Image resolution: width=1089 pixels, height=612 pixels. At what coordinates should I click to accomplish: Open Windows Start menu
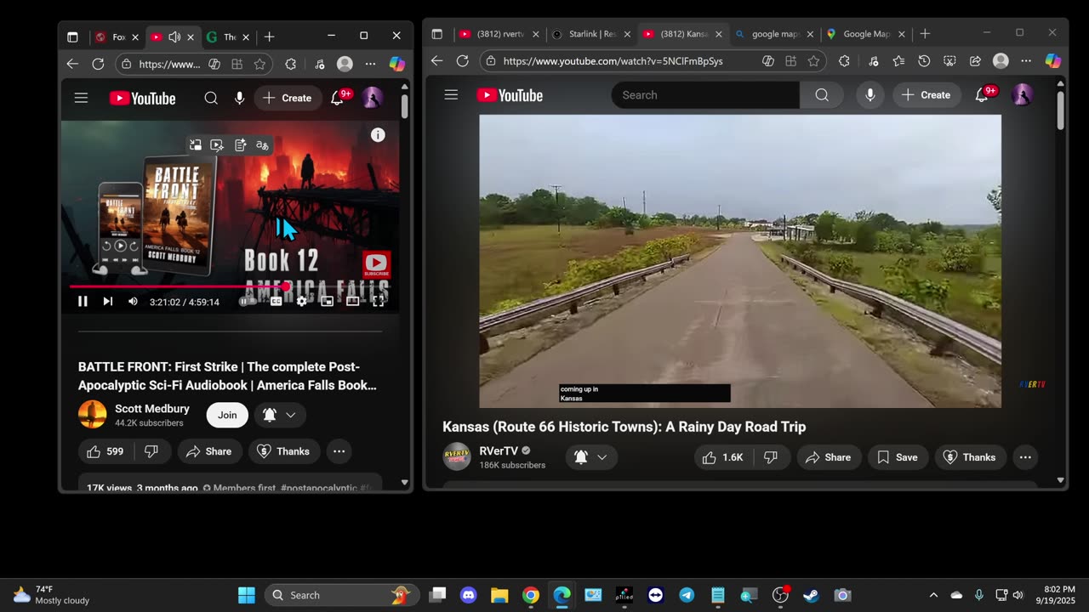246,595
